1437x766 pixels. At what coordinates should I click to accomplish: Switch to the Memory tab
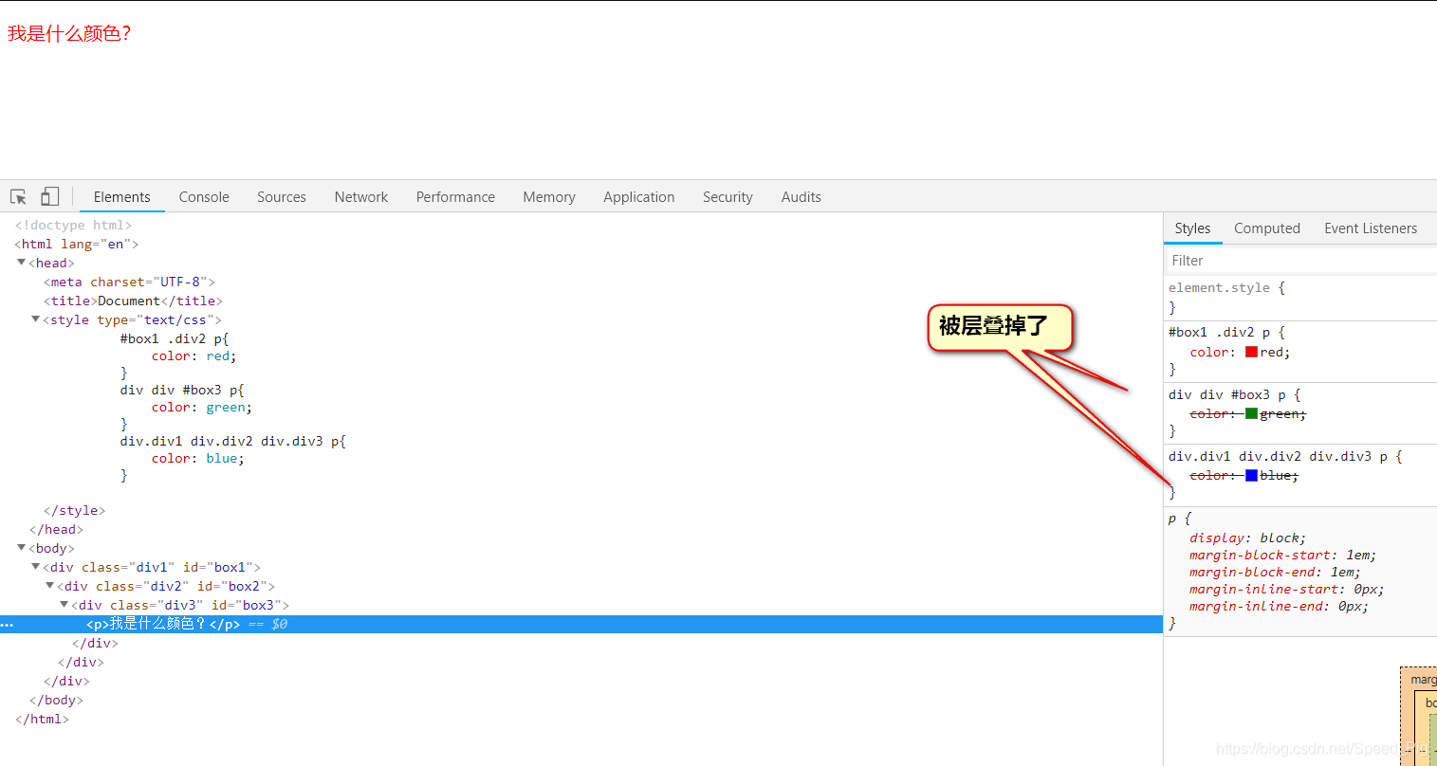[549, 197]
